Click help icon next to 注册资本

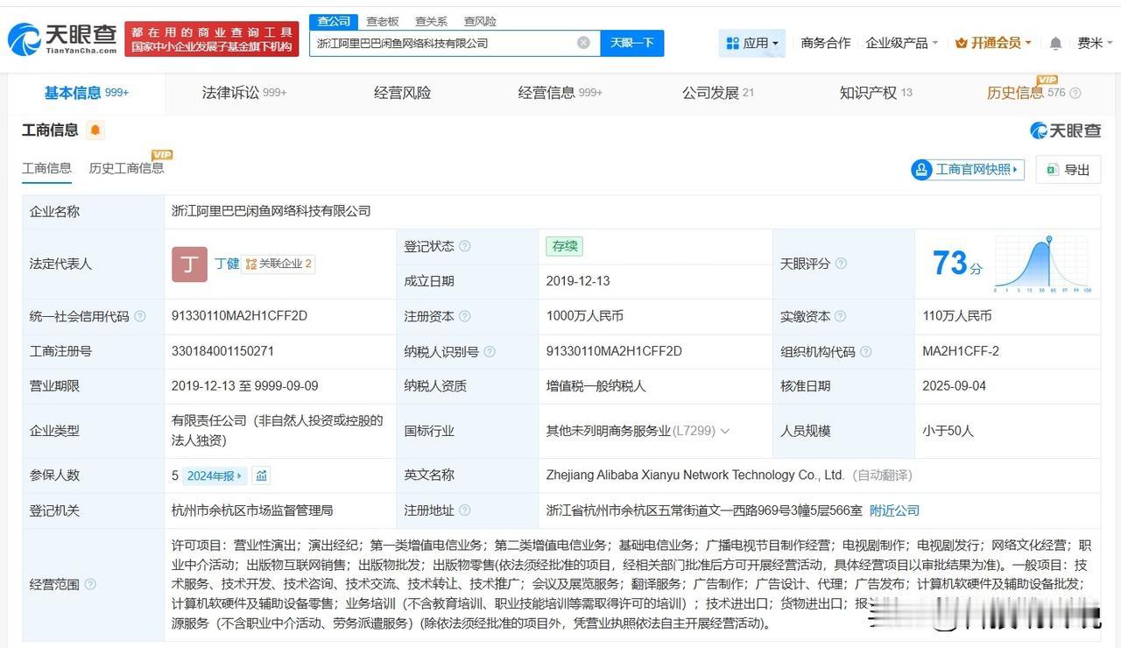[x=465, y=316]
